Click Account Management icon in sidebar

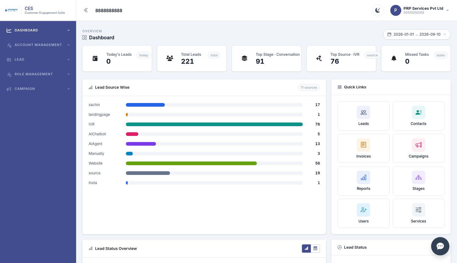(x=9, y=45)
